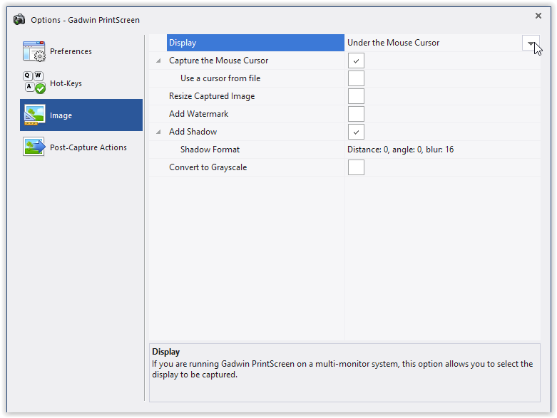Open the Display dropdown arrow
The height and width of the screenshot is (418, 557).
point(531,43)
